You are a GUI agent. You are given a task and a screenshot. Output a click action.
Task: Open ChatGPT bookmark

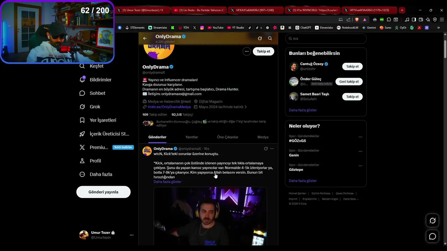303,28
